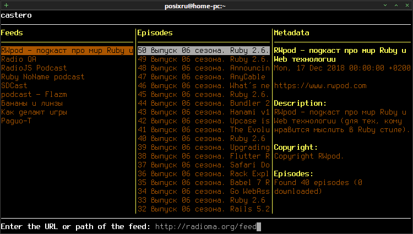Select the RadioJS Podcast feed
Screen dimensions: 413x234
pos(34,68)
